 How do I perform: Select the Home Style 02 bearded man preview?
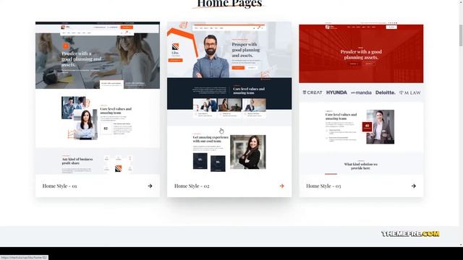coord(229,98)
